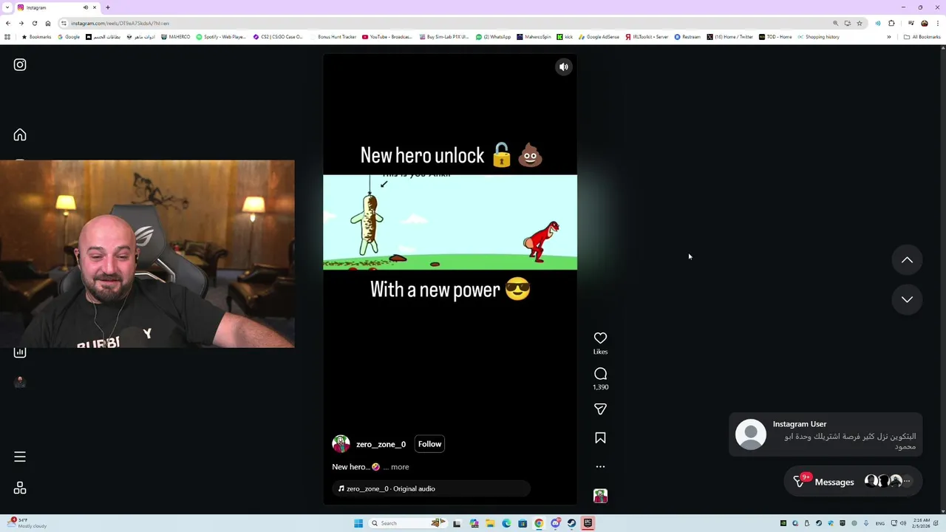Open YouTube - Broadcast bookmark
This screenshot has height=532, width=946.
[387, 37]
